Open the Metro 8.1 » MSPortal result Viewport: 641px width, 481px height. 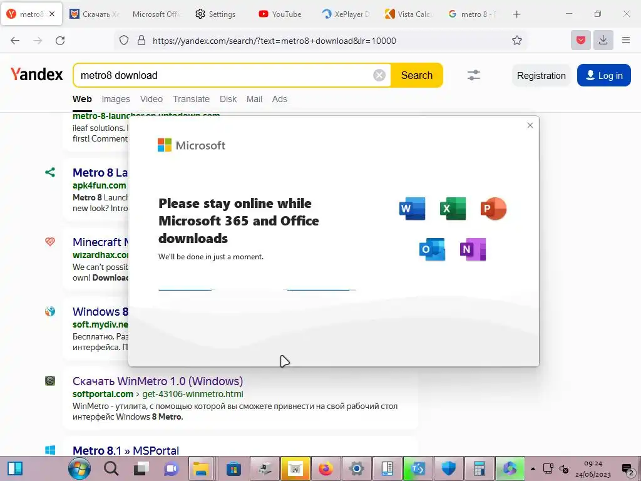point(126,450)
